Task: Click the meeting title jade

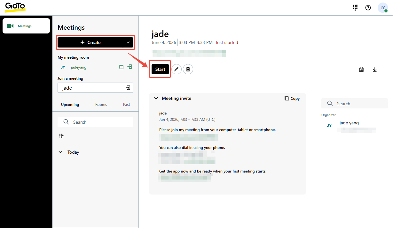Action: point(160,34)
